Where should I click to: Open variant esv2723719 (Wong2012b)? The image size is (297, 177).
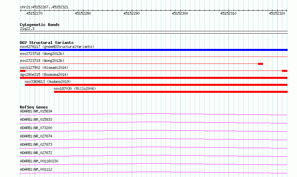pos(42,61)
